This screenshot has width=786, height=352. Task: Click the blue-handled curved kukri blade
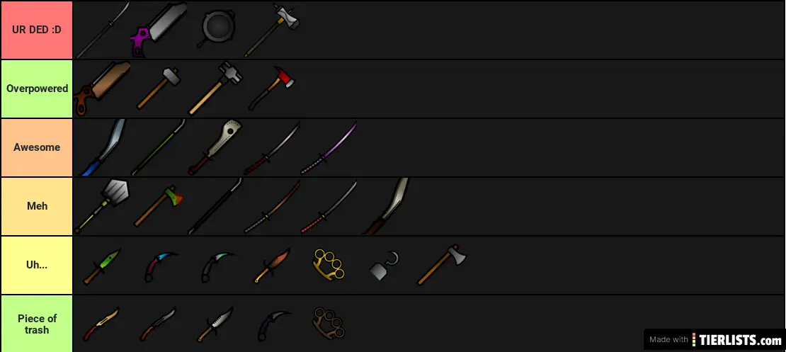(103, 147)
